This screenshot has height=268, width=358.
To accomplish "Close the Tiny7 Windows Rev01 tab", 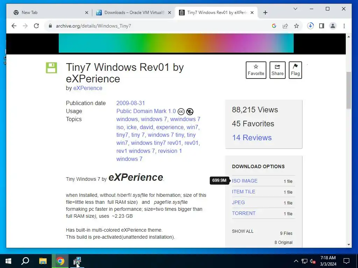I will pyautogui.click(x=252, y=13).
